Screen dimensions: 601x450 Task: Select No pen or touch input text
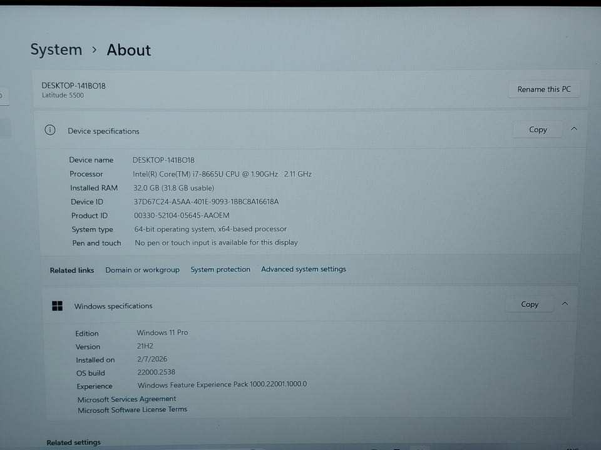pos(216,242)
